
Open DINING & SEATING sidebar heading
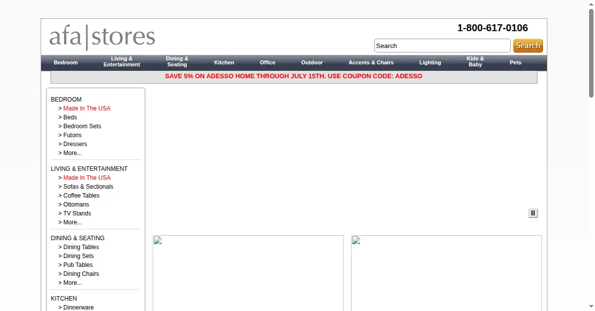77,238
